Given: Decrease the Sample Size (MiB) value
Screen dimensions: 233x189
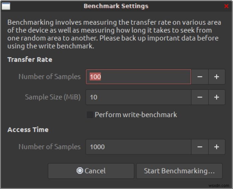Looking at the screenshot, I should click(200, 97).
